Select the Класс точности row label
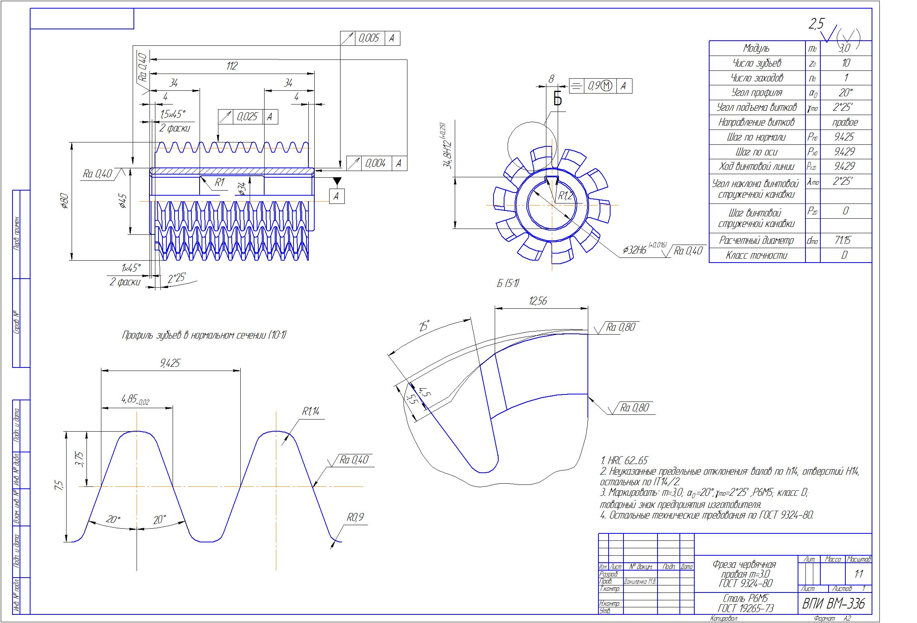The image size is (917, 623). point(756,255)
